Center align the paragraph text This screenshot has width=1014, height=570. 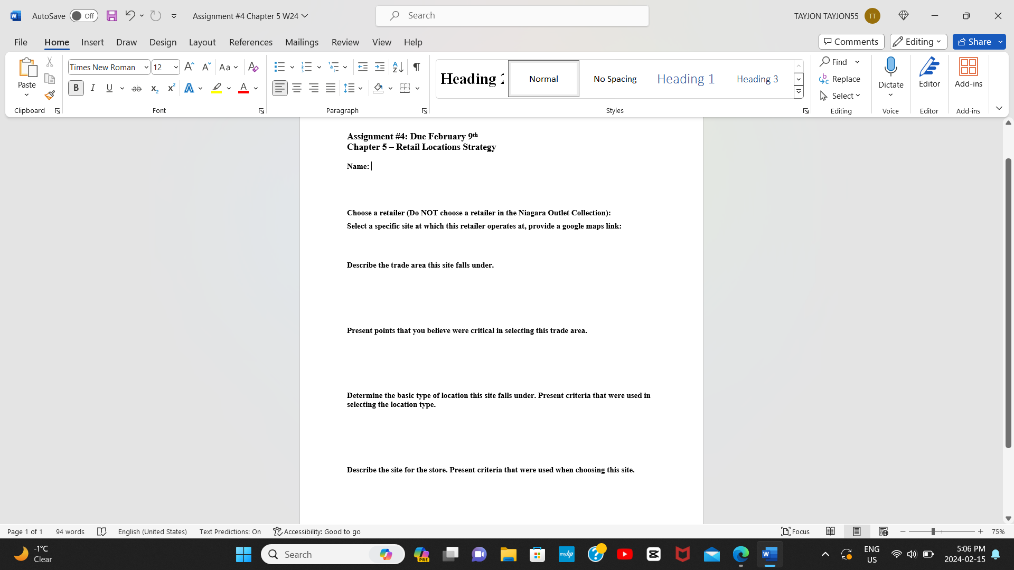point(297,88)
